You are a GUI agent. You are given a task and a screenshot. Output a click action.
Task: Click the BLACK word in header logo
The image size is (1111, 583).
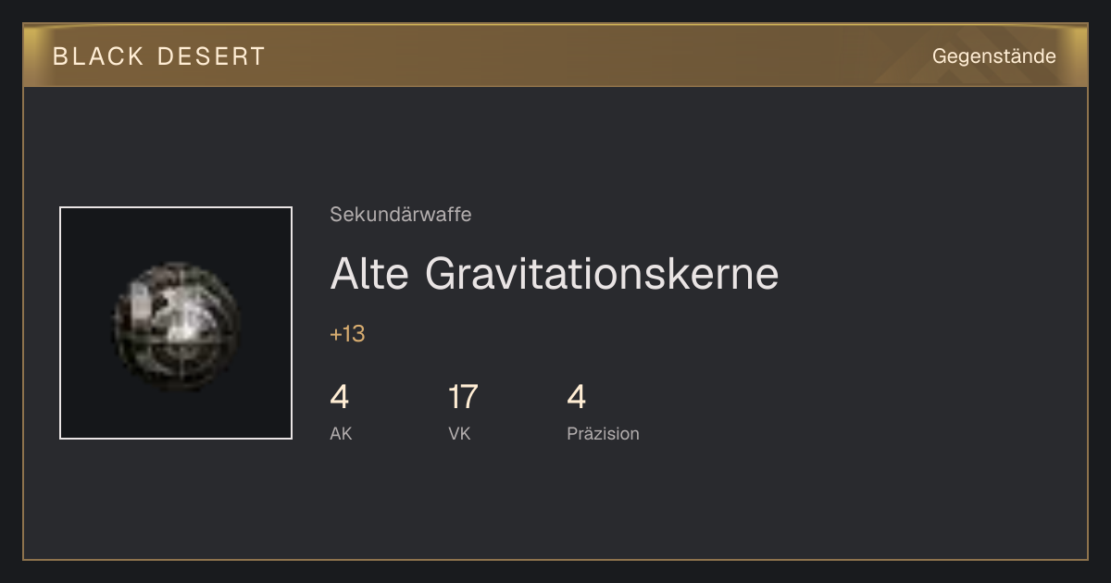(x=98, y=56)
